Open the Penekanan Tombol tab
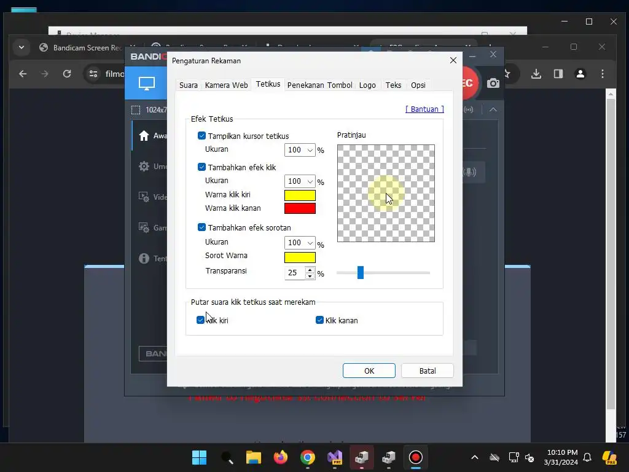 tap(319, 85)
